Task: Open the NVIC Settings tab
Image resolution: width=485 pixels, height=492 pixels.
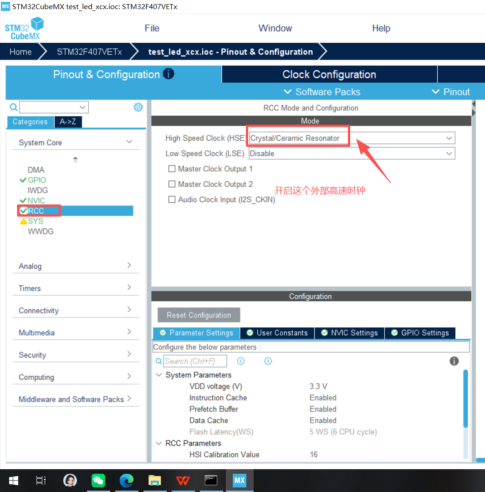Action: point(349,333)
